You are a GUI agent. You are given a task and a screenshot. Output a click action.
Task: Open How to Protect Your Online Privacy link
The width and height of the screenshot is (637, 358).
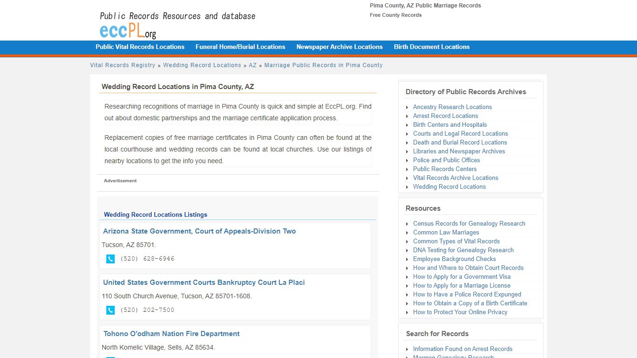460,312
